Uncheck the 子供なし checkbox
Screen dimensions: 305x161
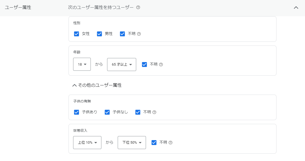pyautogui.click(x=107, y=112)
